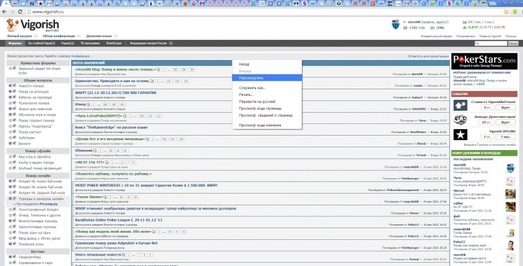Toggle the 'Многостоловые турниры' checkbox
Viewport: 523px width, 266px height.
pos(13,221)
